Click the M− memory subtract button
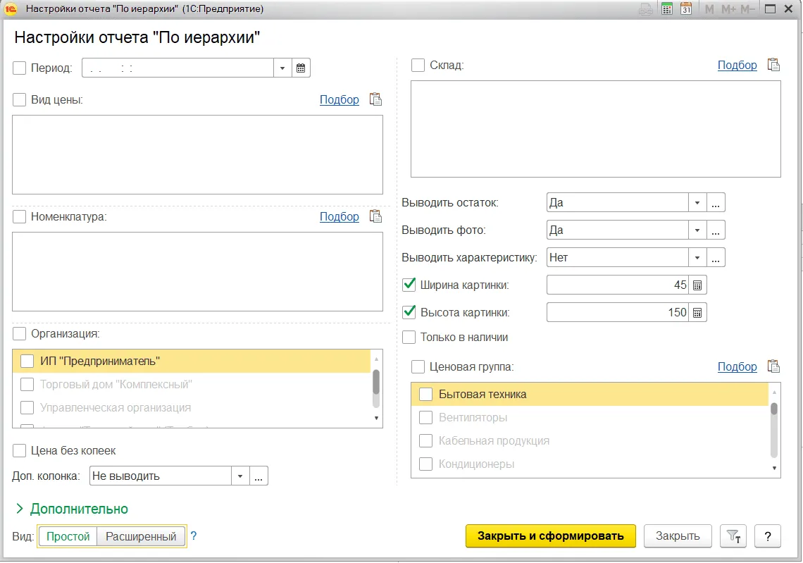The image size is (803, 563). (x=747, y=8)
